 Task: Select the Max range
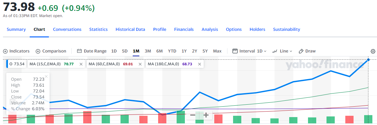click(217, 51)
